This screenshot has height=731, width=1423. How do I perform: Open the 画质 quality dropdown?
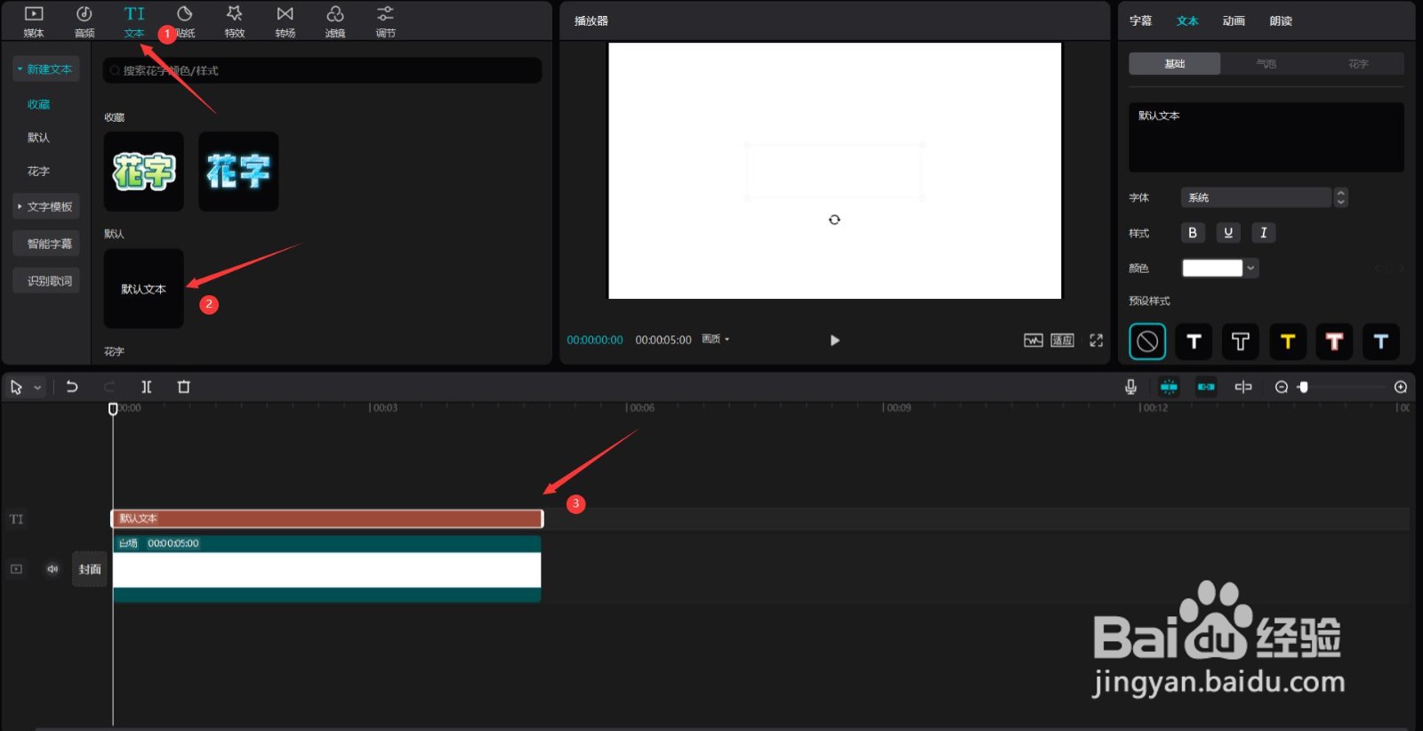(715, 339)
